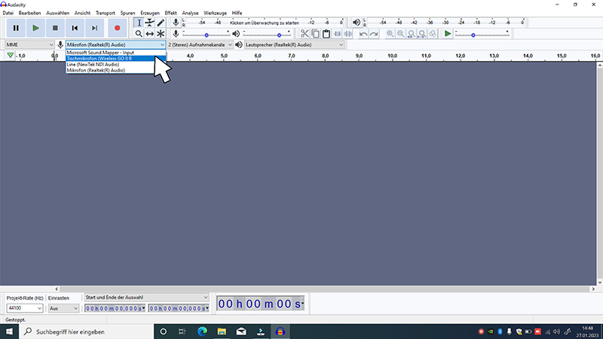603x339 pixels.
Task: Click the Pause transport button
Action: (x=16, y=28)
